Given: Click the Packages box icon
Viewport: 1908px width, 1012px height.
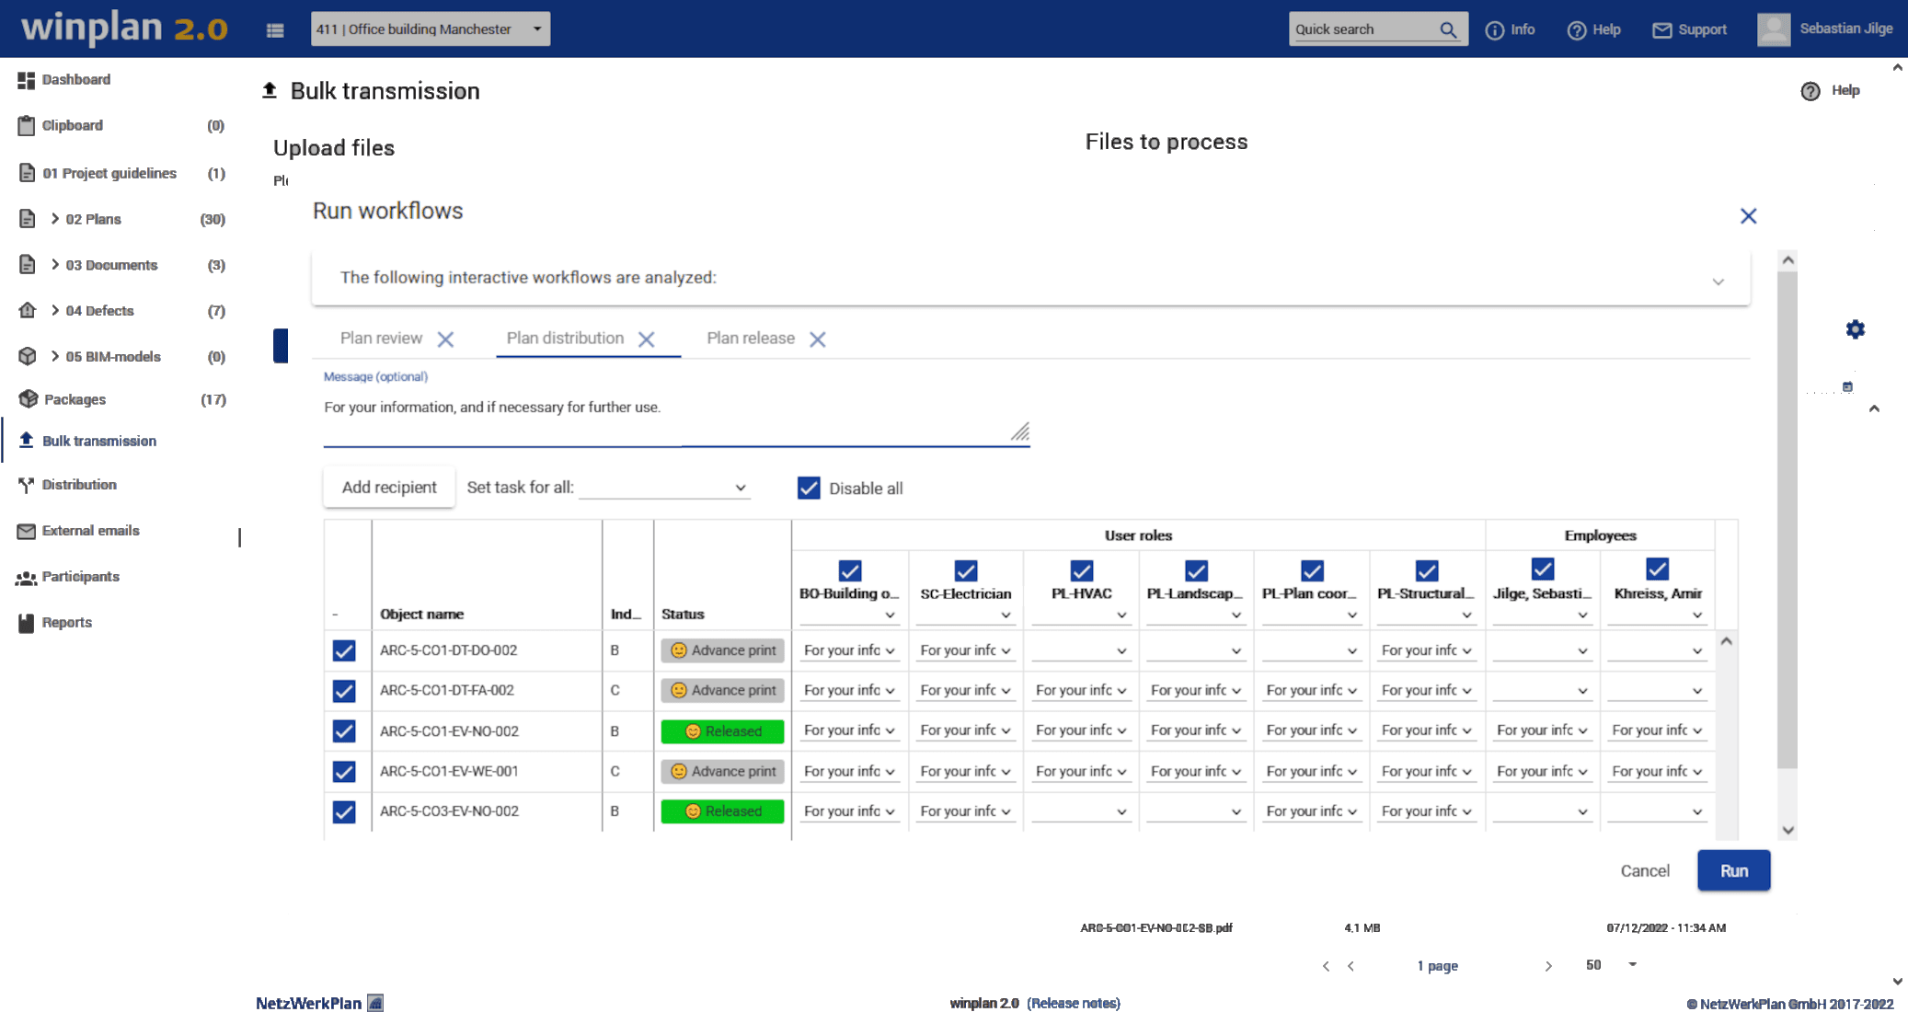Looking at the screenshot, I should click(28, 399).
